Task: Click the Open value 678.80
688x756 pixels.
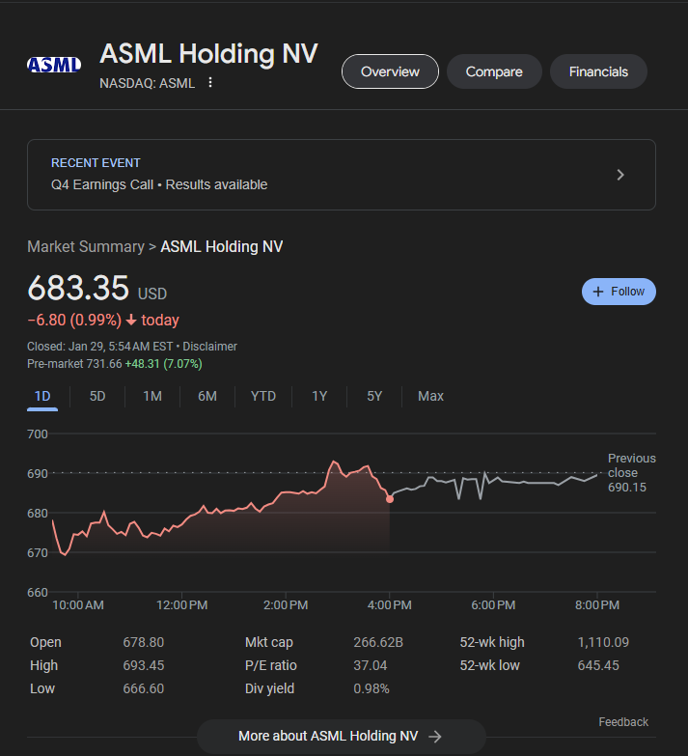Action: tap(144, 642)
